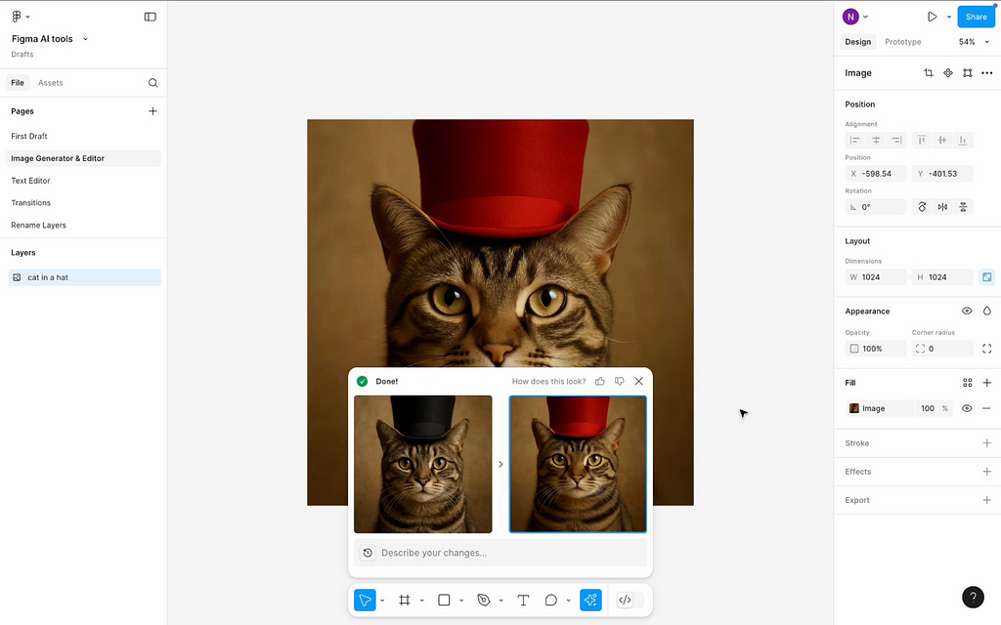
Task: Open the user avatar dropdown arrow
Action: (866, 17)
